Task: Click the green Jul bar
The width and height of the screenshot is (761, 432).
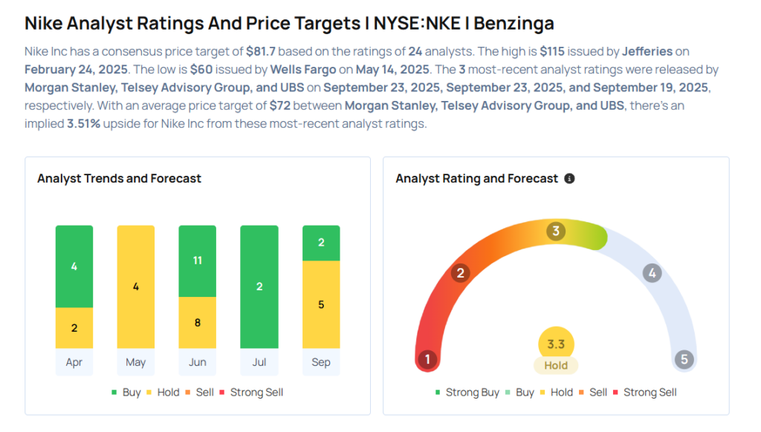Action: point(259,287)
